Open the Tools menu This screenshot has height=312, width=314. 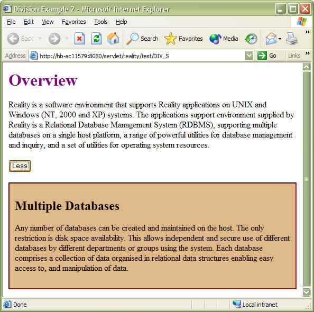(101, 22)
